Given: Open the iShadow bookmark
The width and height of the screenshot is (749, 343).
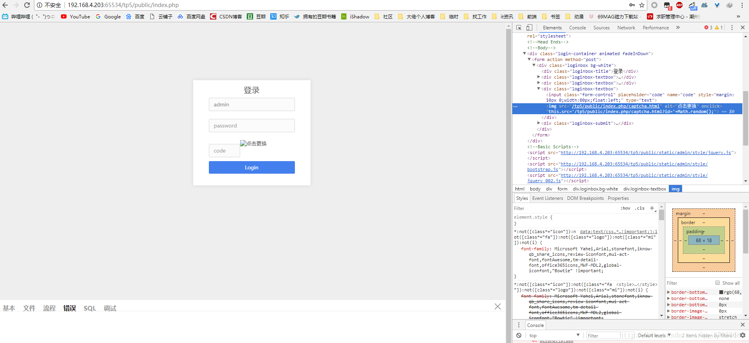Looking at the screenshot, I should pos(355,16).
